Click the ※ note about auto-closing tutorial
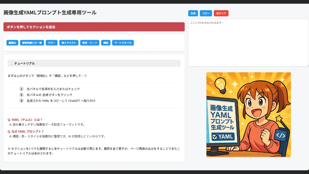The height and width of the screenshot is (174, 309). 94,151
